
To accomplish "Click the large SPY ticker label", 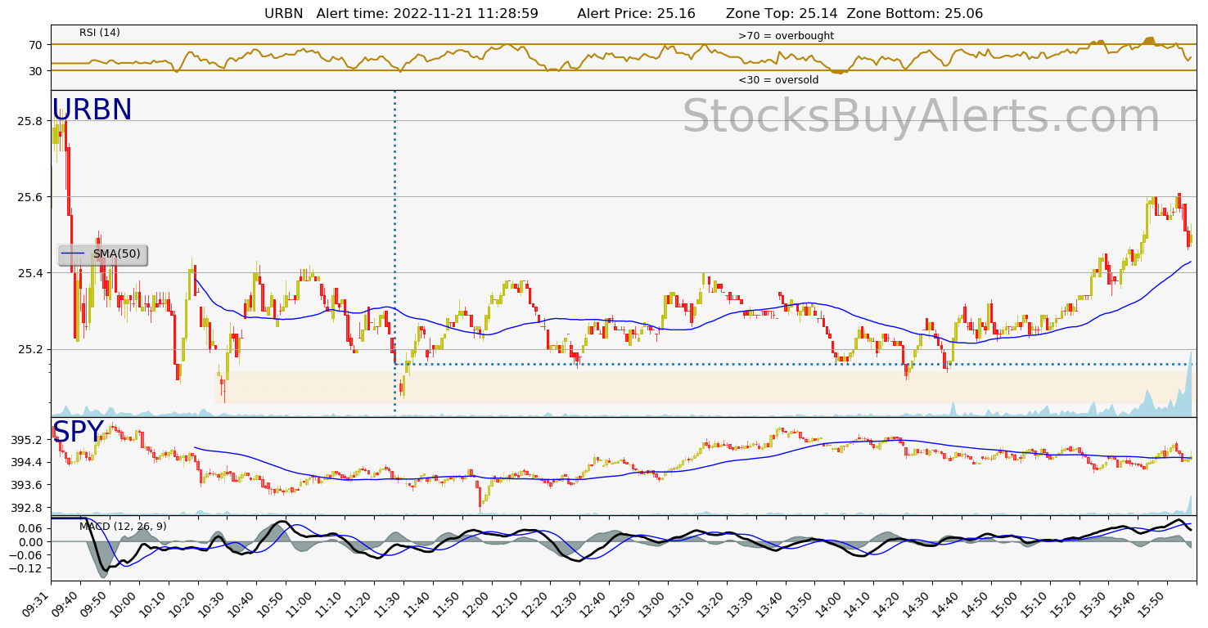I will tap(78, 433).
